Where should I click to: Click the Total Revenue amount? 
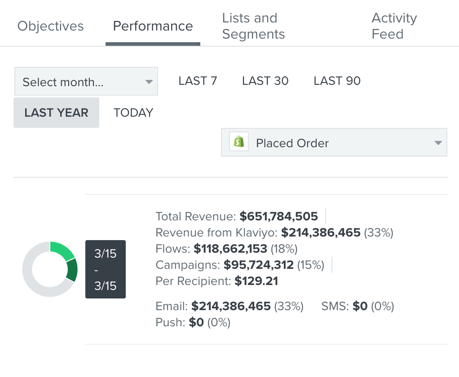tap(278, 216)
